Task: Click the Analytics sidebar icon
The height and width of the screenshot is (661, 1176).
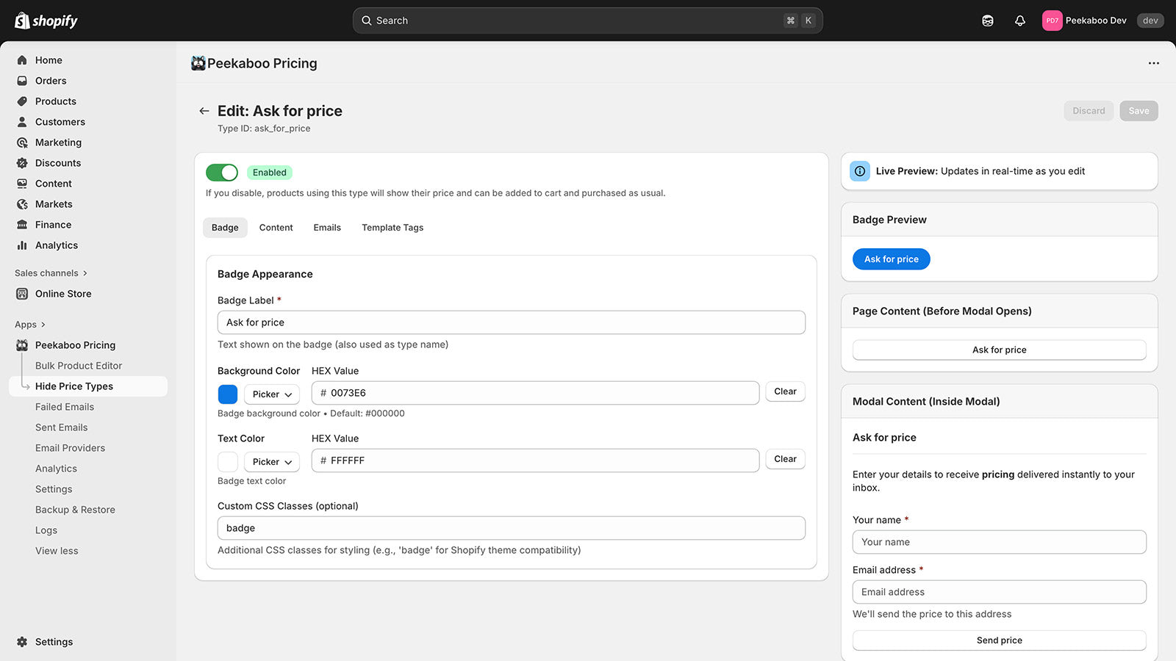Action: (22, 245)
